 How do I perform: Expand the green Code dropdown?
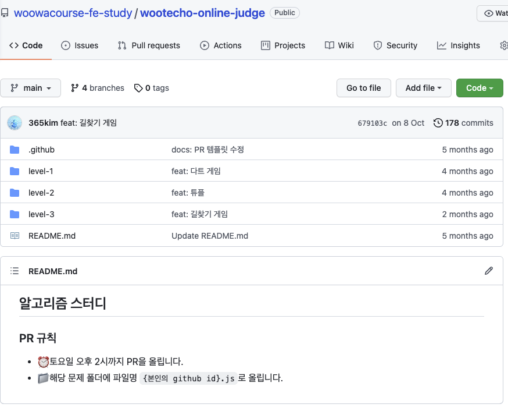click(480, 88)
